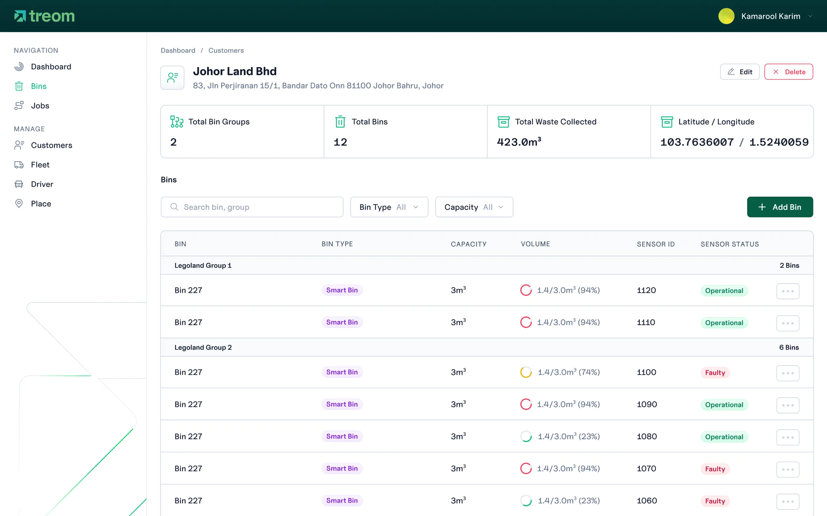Select the Legoland Group 1 row
Viewport: 827px width, 516px height.
487,265
